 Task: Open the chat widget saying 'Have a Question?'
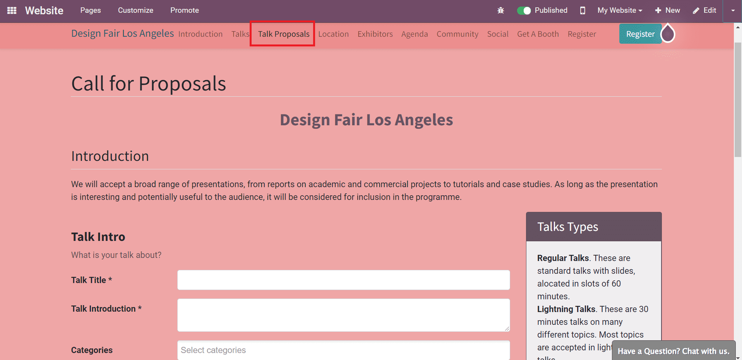click(x=673, y=351)
